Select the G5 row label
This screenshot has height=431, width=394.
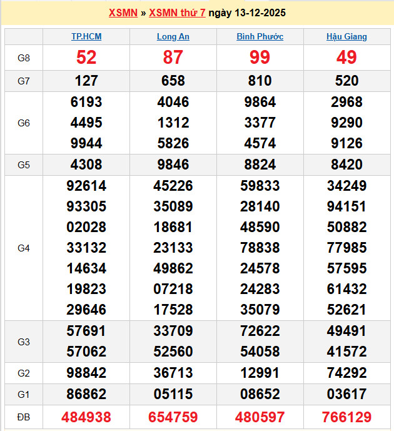pyautogui.click(x=24, y=165)
